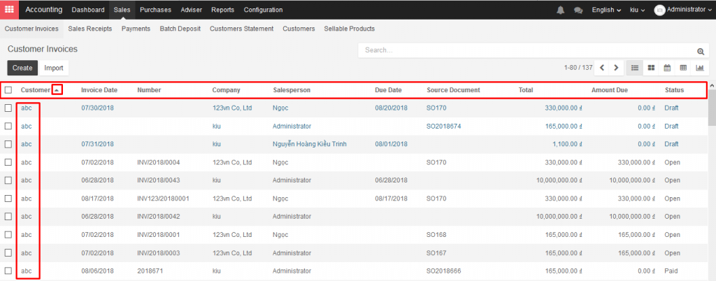
Task: Click the search magnifier icon
Action: [701, 52]
